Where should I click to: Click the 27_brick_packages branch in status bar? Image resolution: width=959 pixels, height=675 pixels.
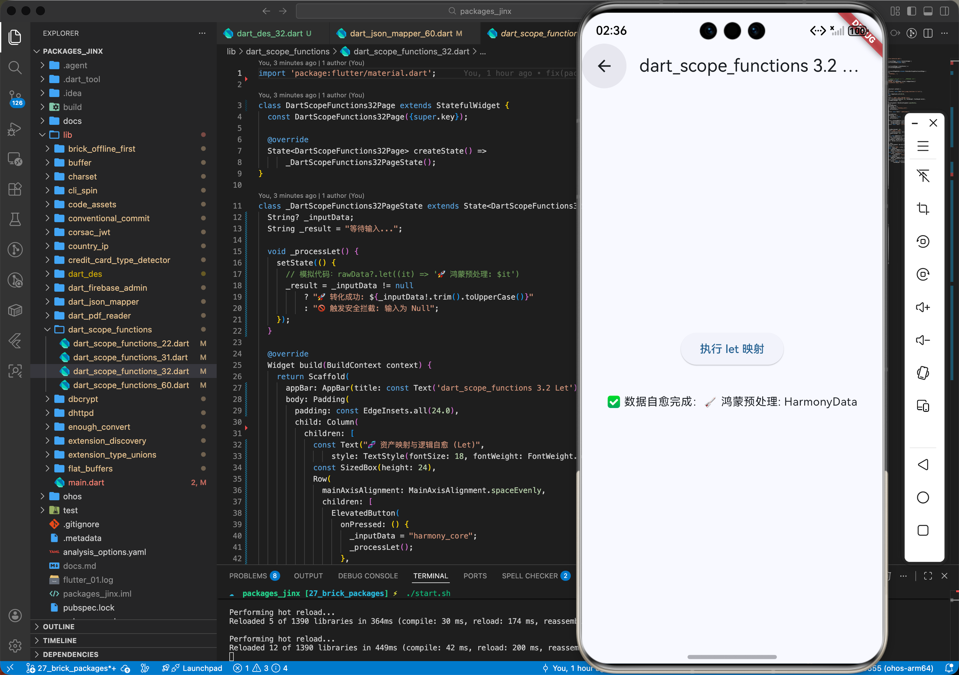point(76,668)
